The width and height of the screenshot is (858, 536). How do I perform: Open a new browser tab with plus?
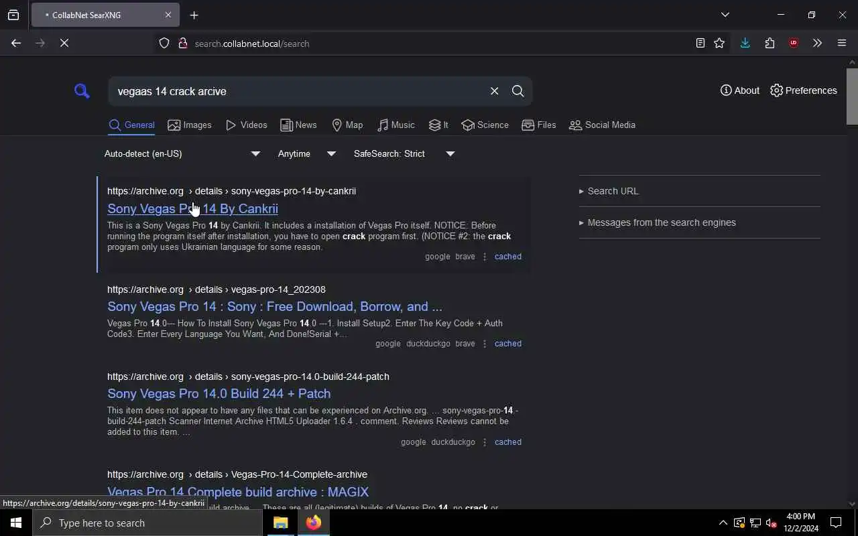pos(194,15)
